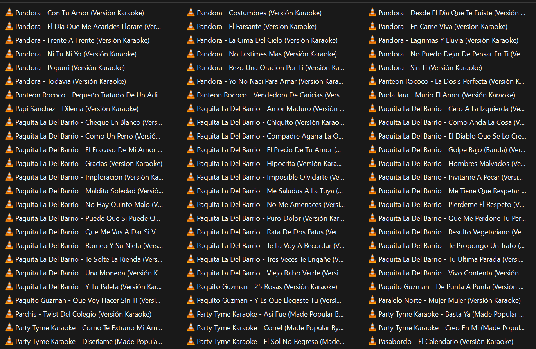Click VLC icon beside Parchis - Twist Del Colegio
Image resolution: width=536 pixels, height=349 pixels.
click(x=9, y=314)
